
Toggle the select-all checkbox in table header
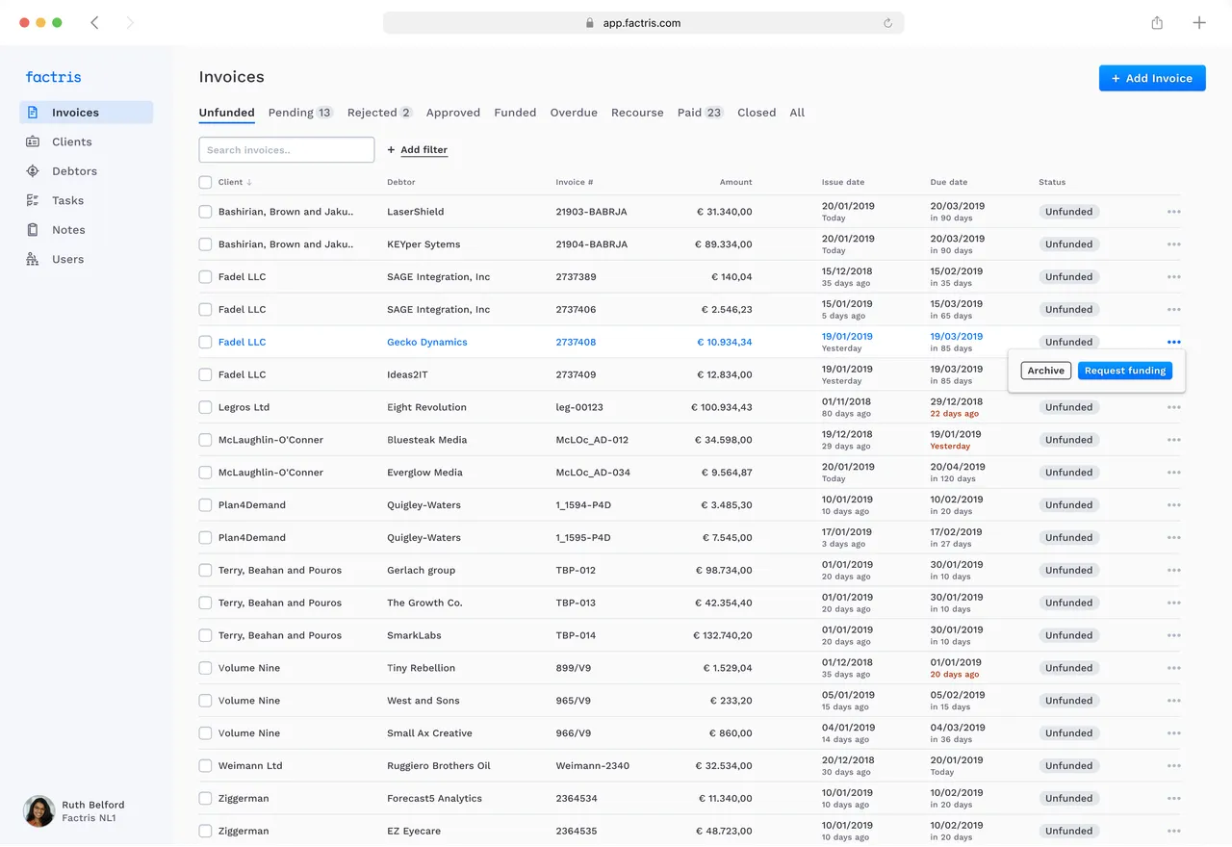pyautogui.click(x=205, y=182)
